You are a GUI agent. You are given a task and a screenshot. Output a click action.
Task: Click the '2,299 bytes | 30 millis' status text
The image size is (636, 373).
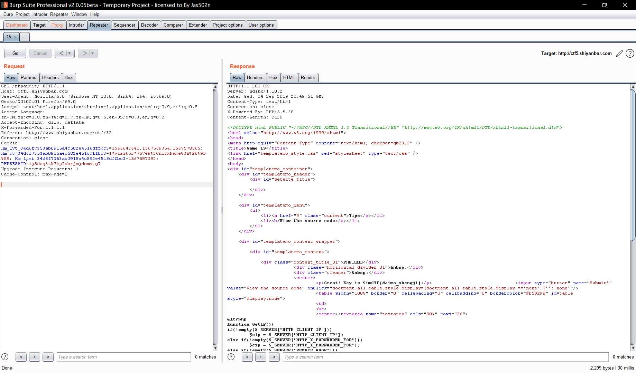point(612,368)
